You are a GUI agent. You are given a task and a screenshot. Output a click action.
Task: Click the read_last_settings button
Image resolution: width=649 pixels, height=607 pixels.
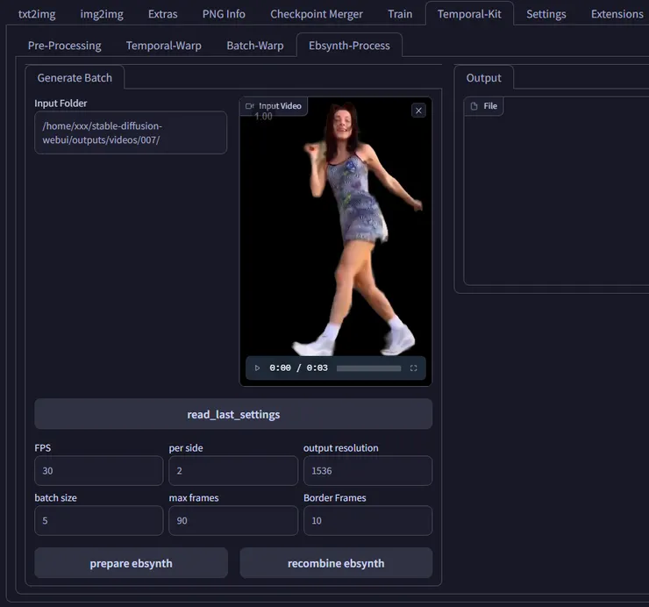point(233,414)
